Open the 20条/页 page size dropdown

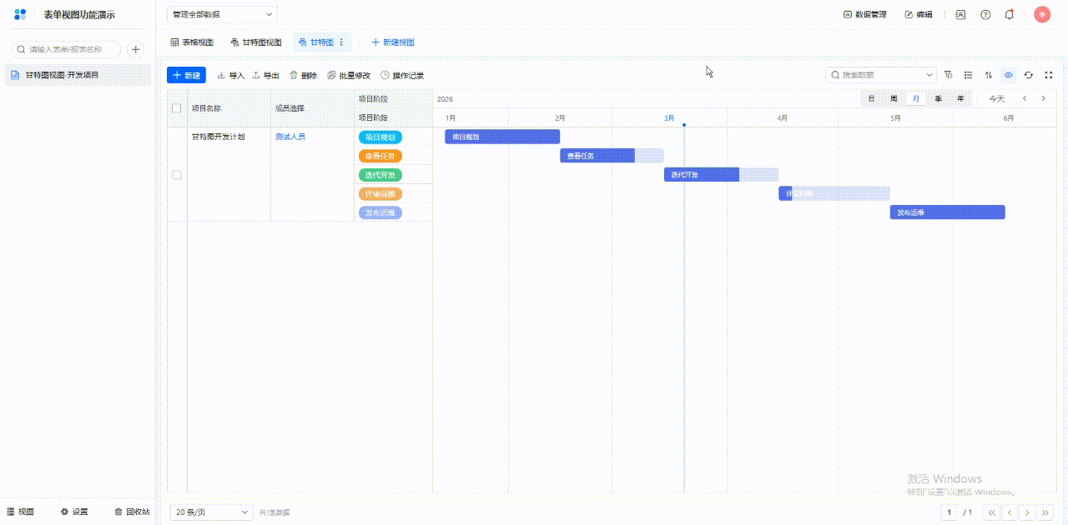pos(211,512)
